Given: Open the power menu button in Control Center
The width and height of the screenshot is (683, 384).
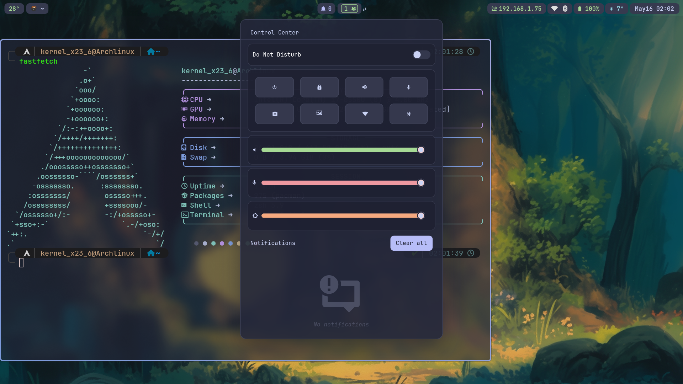Looking at the screenshot, I should pos(275,87).
